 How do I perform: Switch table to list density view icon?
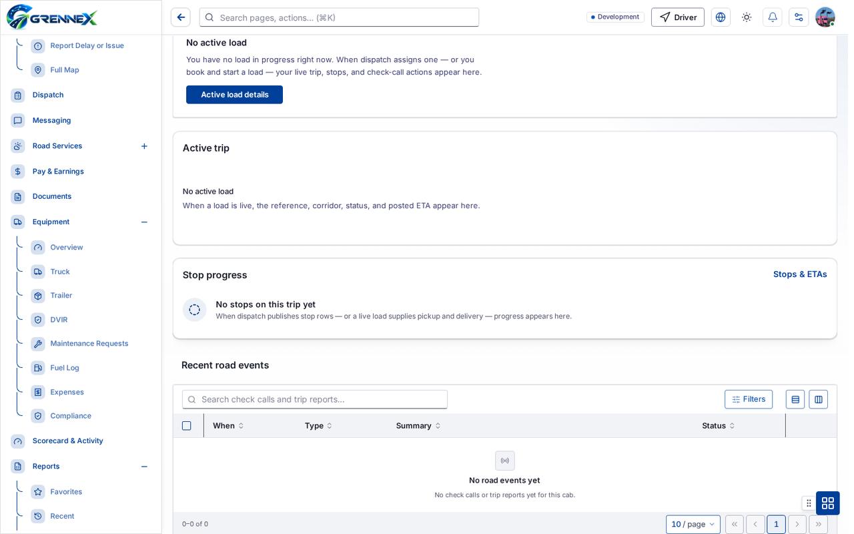click(795, 399)
